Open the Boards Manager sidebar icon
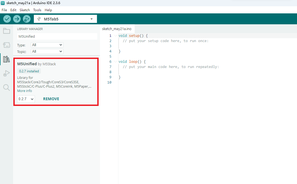 coord(7,45)
